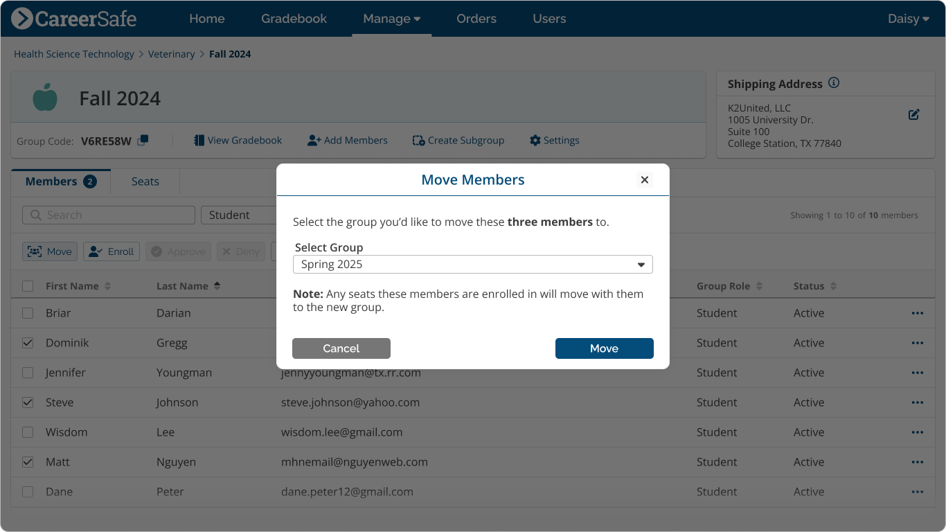946x532 pixels.
Task: Click the member search field
Action: pos(108,215)
